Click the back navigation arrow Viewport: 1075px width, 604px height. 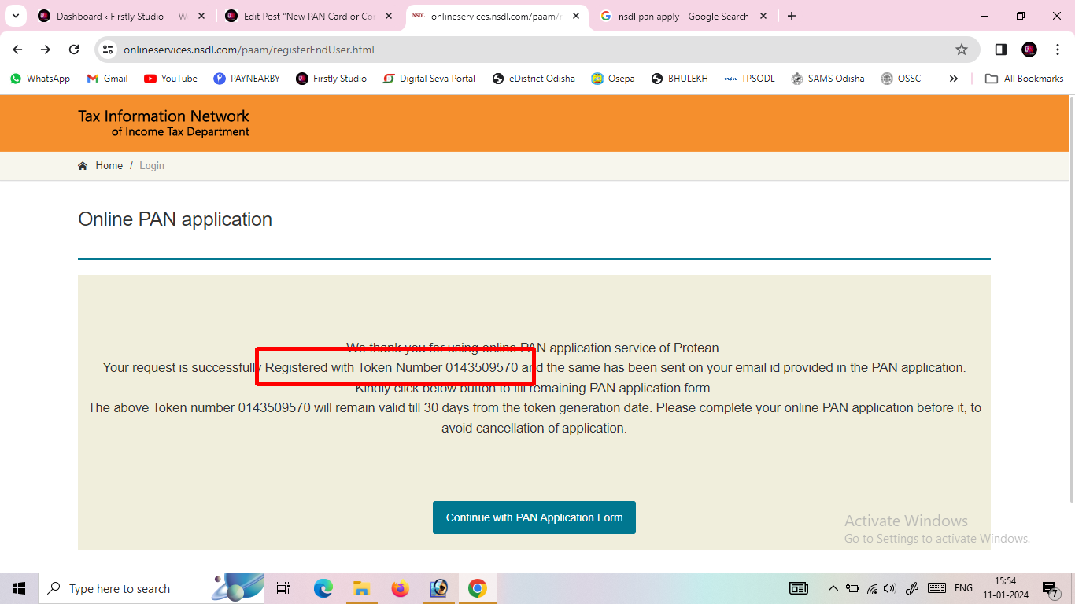tap(17, 49)
